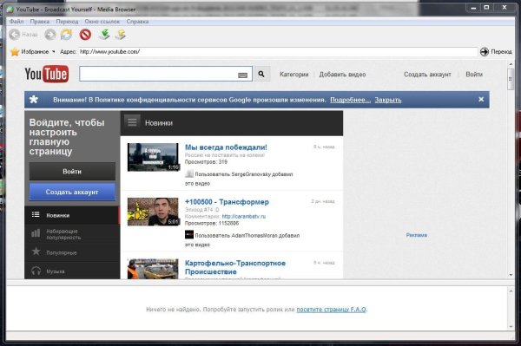Open the guide menu icon beside Новинки header
Viewport: 521px width, 346px height.
tap(132, 122)
